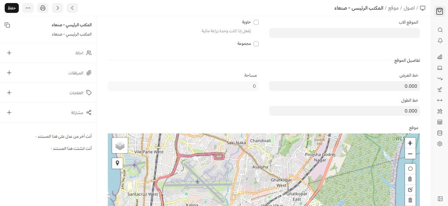
Task: Zoom in on the map
Action: tap(410, 143)
